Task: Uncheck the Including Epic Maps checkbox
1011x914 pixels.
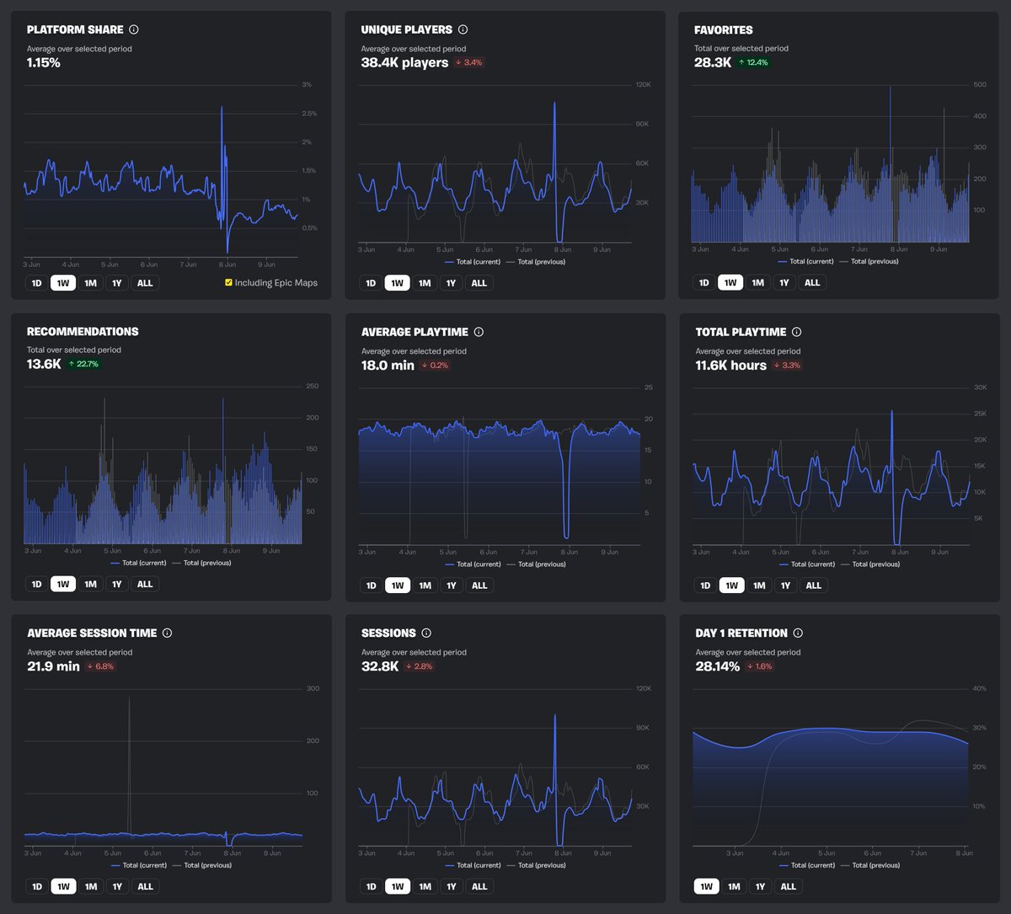Action: click(227, 283)
